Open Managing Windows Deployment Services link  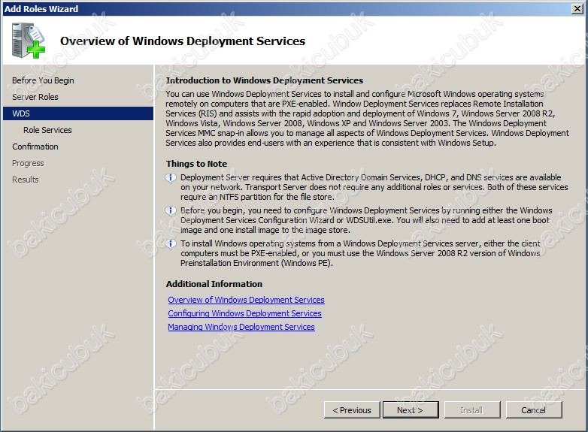241,327
